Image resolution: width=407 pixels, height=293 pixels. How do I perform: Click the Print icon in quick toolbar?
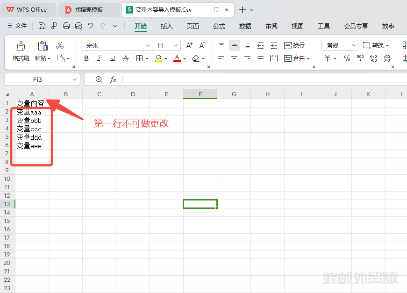[66, 26]
